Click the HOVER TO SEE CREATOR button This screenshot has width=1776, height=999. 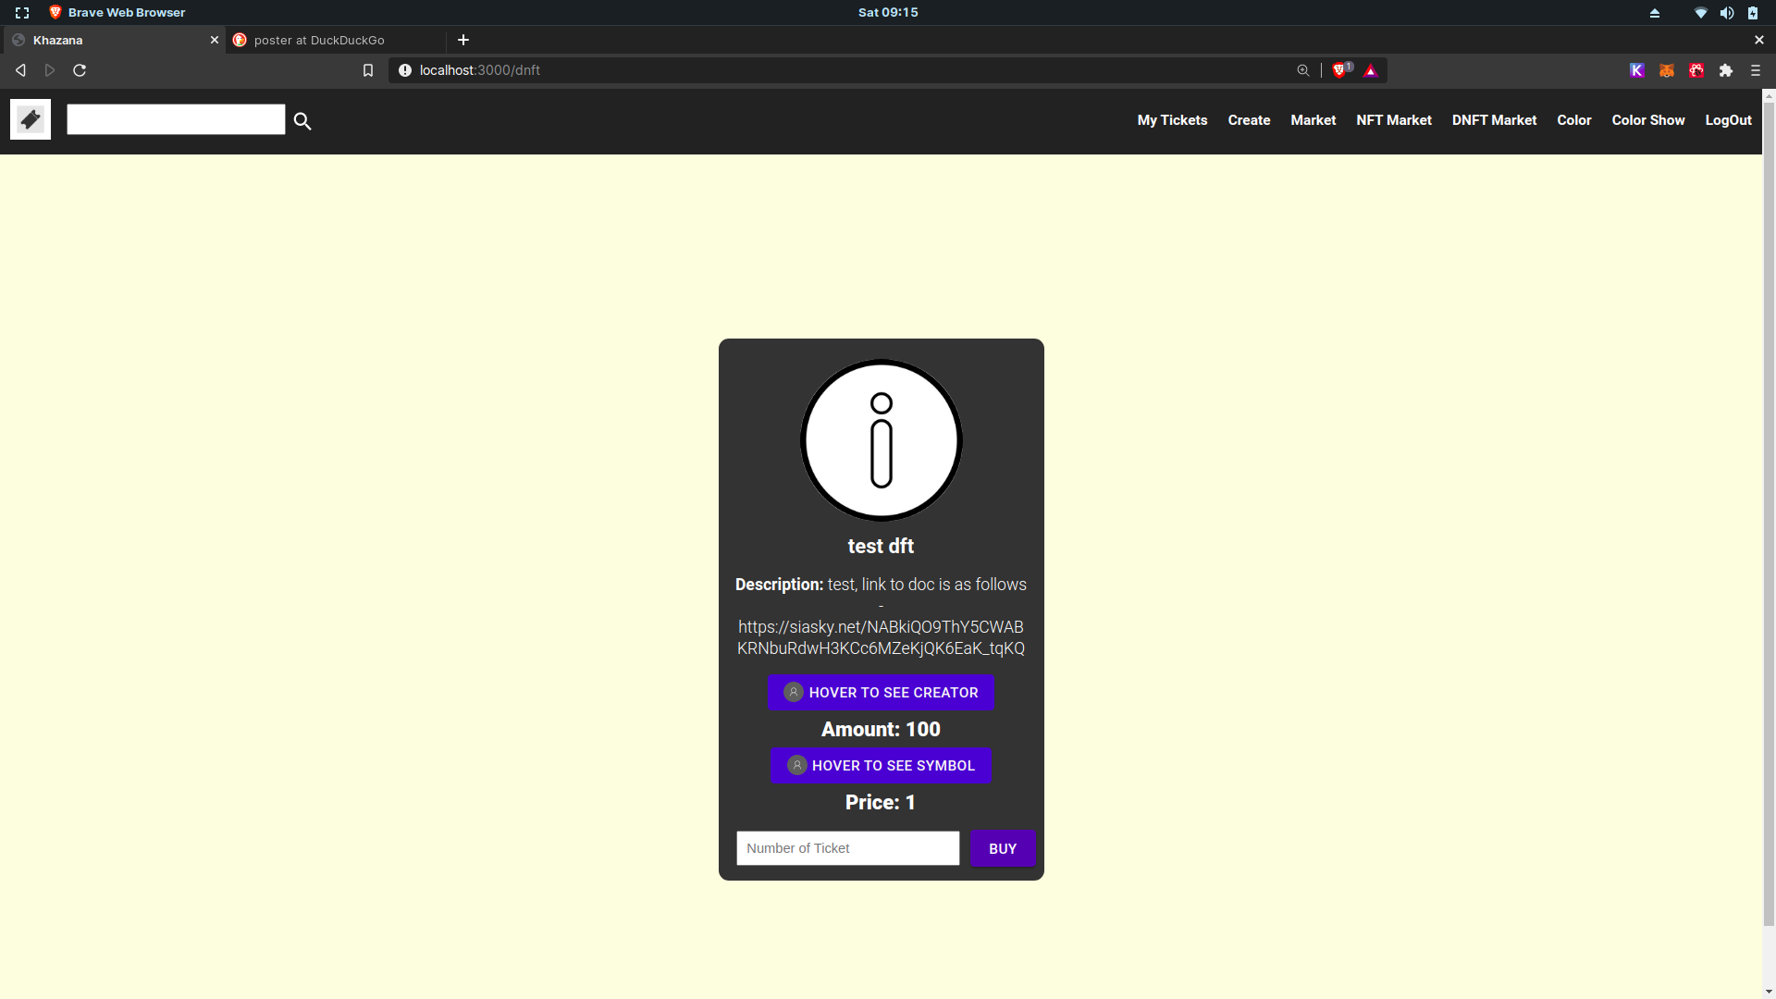[x=881, y=693]
